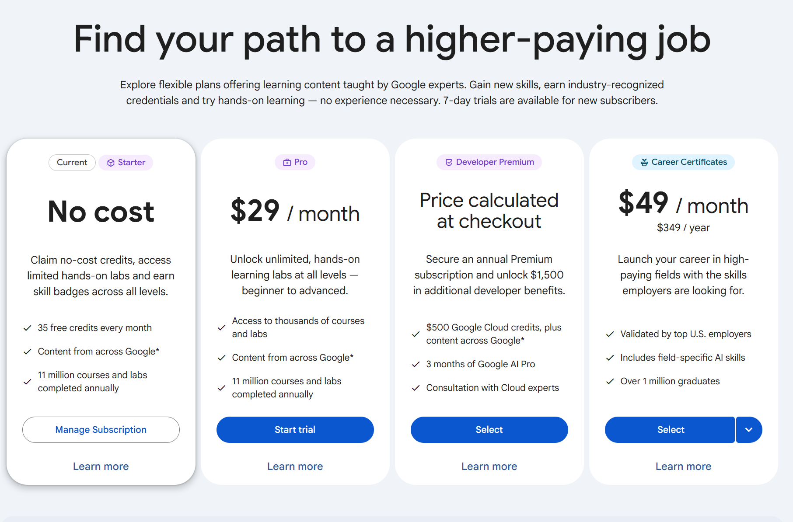Click the Career Certificates medal icon
Image resolution: width=793 pixels, height=522 pixels.
click(644, 162)
